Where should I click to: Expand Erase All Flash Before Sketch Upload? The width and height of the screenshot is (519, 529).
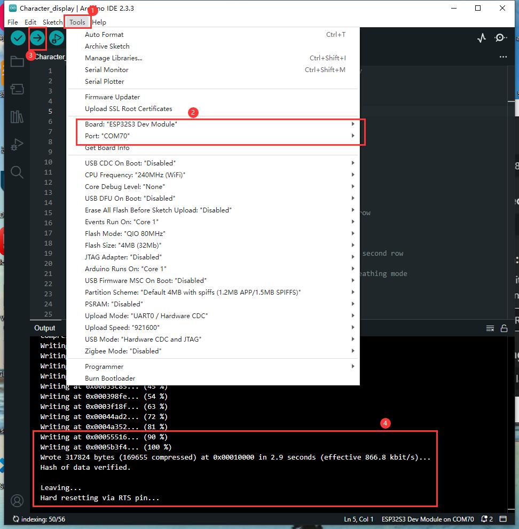pos(213,210)
